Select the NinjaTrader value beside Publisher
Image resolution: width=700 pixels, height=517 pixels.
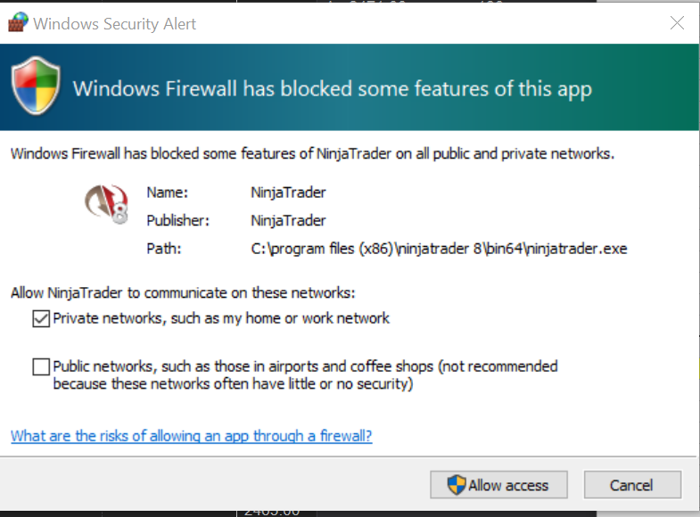tap(288, 220)
